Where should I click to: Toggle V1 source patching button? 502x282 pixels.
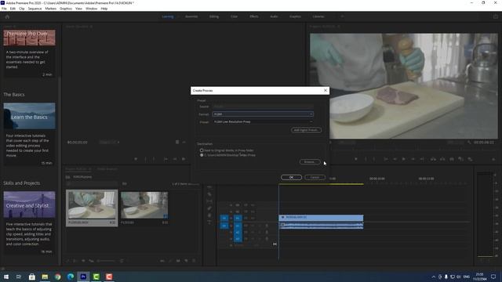pyautogui.click(x=224, y=218)
